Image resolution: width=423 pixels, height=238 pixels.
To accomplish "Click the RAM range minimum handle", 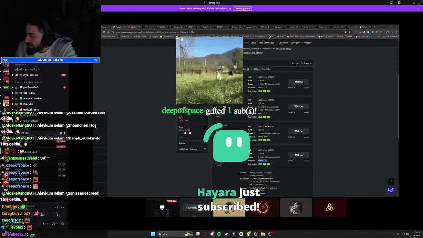I will pyautogui.click(x=185, y=133).
